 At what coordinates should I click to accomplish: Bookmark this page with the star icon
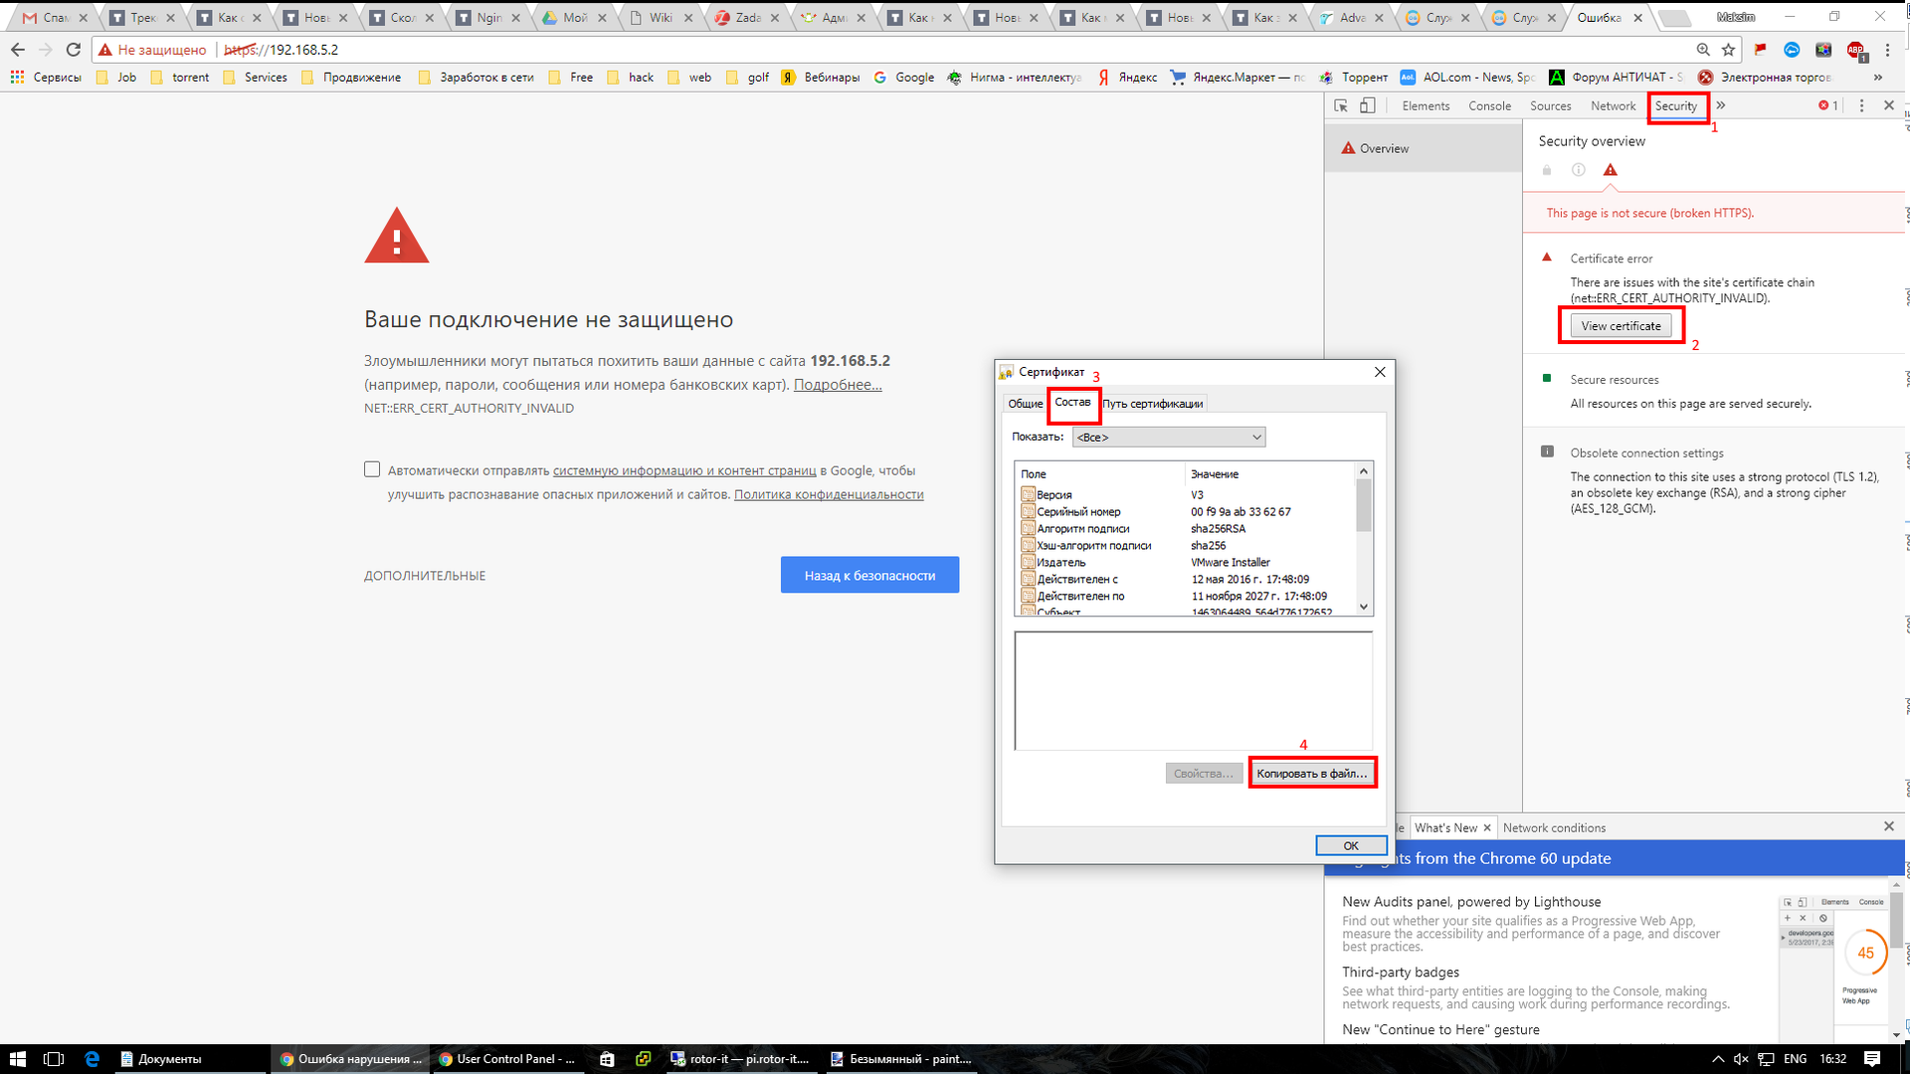tap(1729, 50)
